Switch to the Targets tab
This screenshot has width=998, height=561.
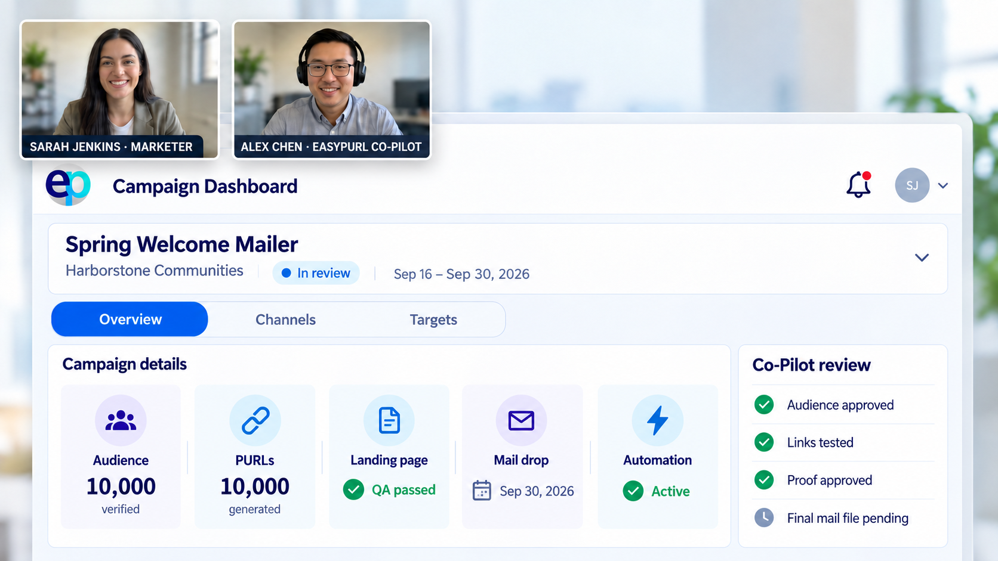(433, 320)
